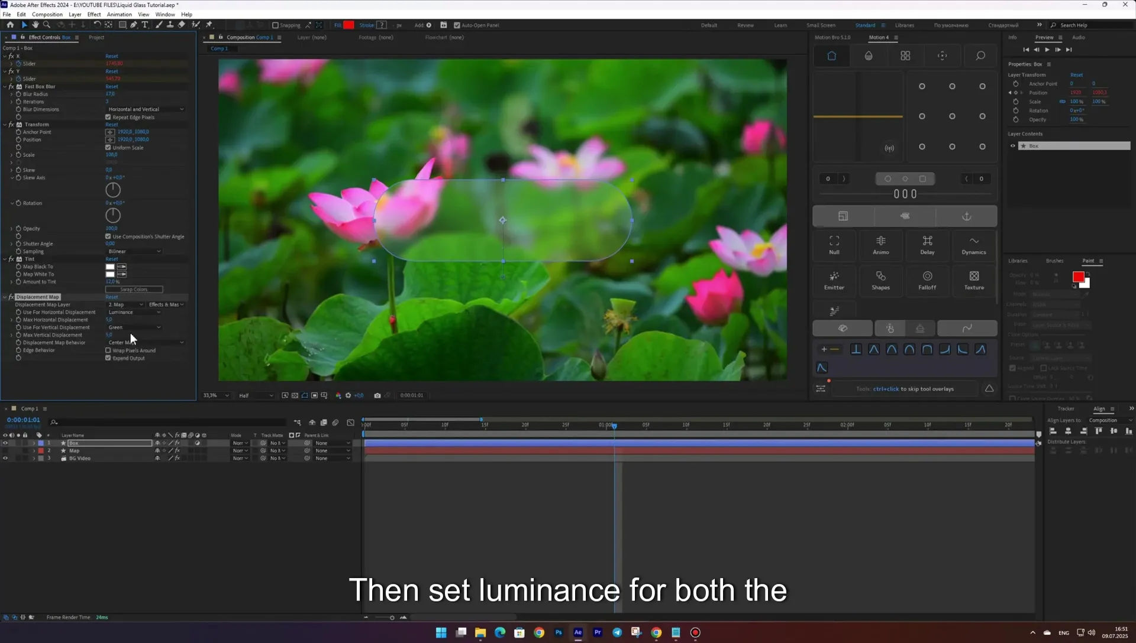Click the Swap Colors button
The height and width of the screenshot is (643, 1136).
pyautogui.click(x=134, y=290)
